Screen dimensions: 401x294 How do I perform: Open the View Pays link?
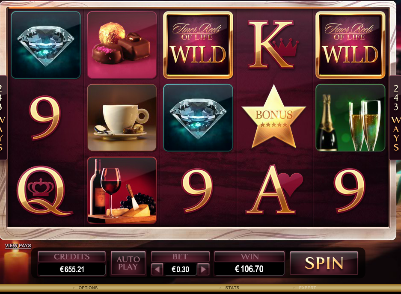pyautogui.click(x=18, y=246)
